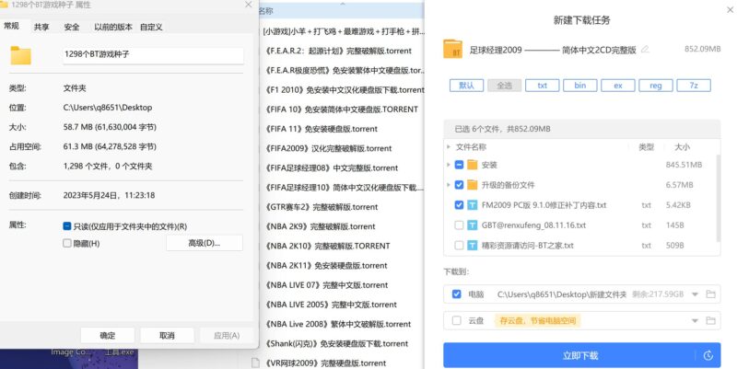Toggle the 隐藏(H) hidden attribute checkbox

click(67, 243)
